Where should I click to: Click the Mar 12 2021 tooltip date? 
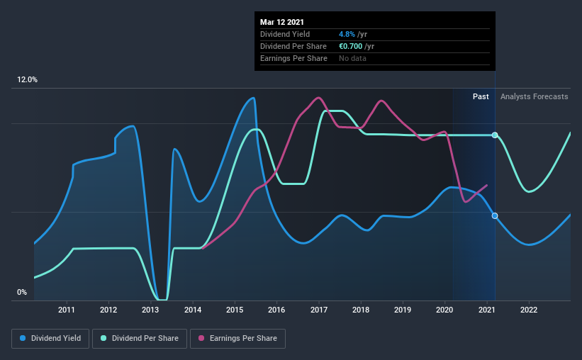(282, 22)
